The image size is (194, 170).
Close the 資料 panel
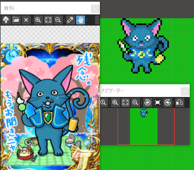[95, 9]
